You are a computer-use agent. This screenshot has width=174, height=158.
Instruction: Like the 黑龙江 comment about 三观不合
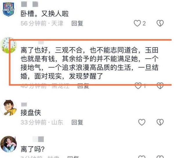click(138, 86)
